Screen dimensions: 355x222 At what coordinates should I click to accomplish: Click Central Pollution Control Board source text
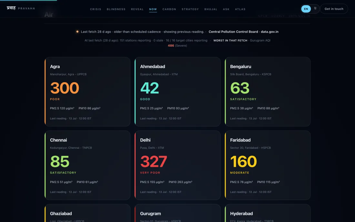coord(244,32)
